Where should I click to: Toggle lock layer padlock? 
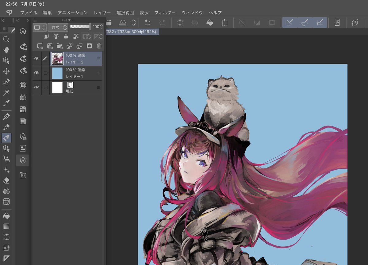tap(66, 36)
